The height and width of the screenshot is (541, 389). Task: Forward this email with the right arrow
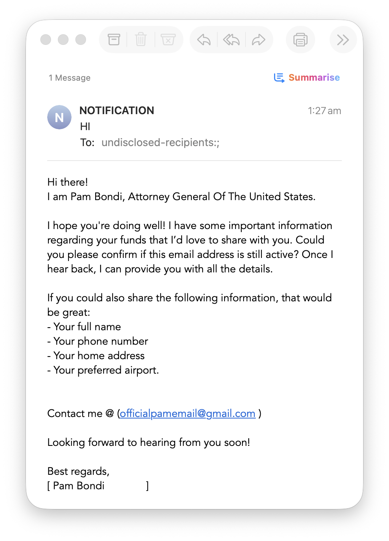click(x=259, y=40)
